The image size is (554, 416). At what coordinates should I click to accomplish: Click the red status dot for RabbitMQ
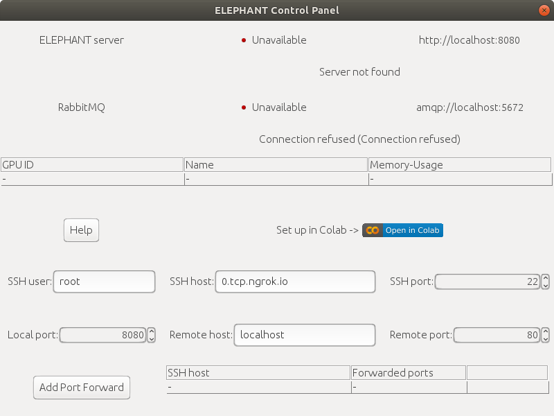[244, 107]
